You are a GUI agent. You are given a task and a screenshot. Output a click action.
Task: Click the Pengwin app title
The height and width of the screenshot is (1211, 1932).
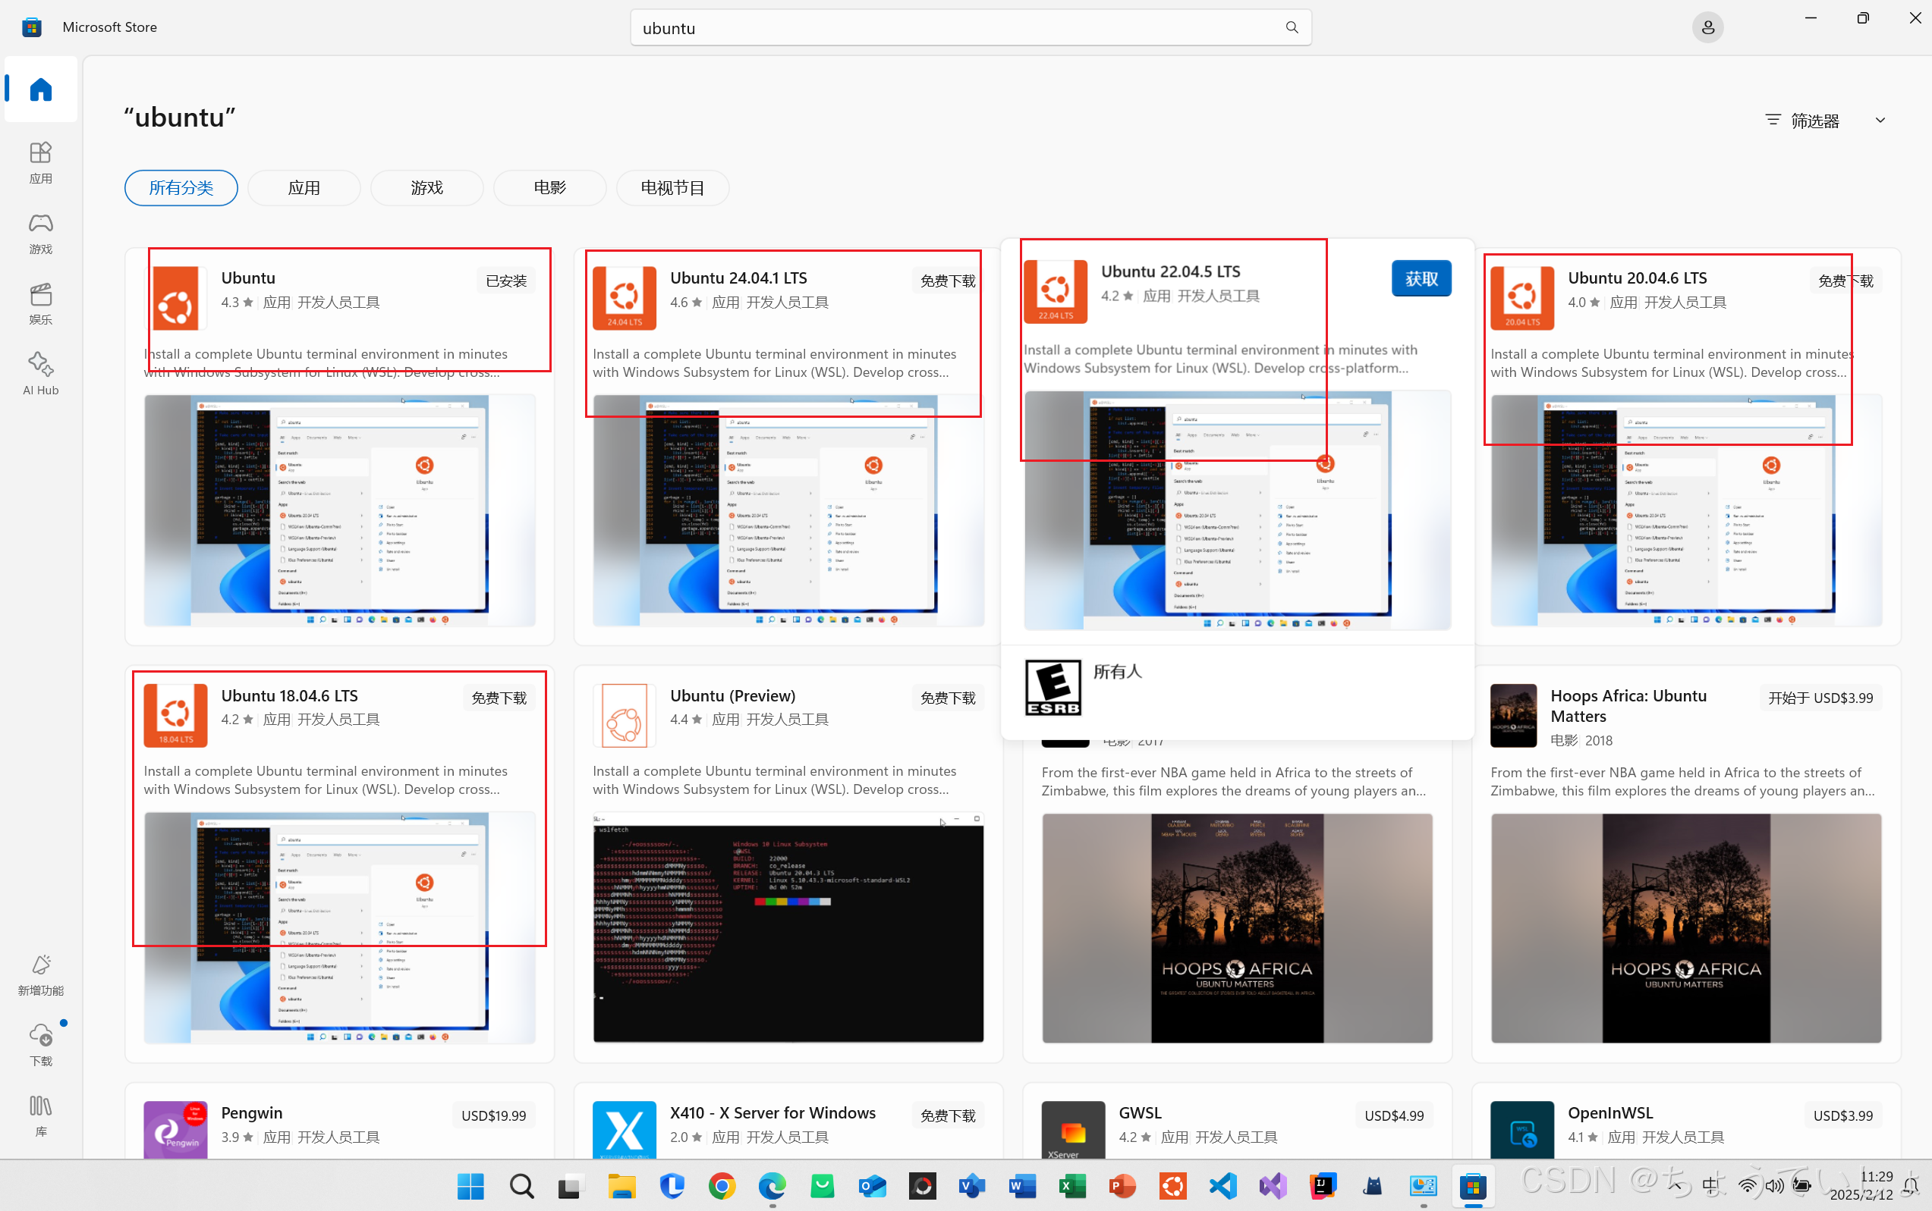coord(252,1112)
